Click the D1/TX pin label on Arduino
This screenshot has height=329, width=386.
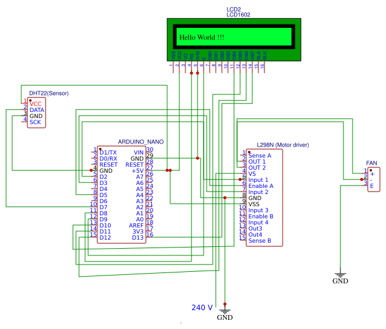click(x=108, y=153)
